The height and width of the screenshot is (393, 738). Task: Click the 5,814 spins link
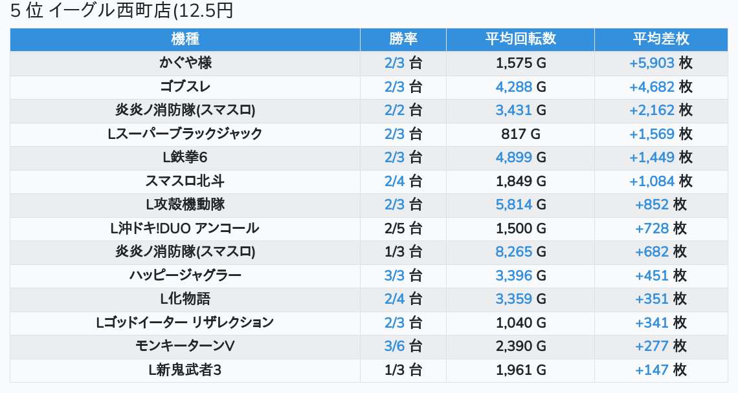coord(514,205)
